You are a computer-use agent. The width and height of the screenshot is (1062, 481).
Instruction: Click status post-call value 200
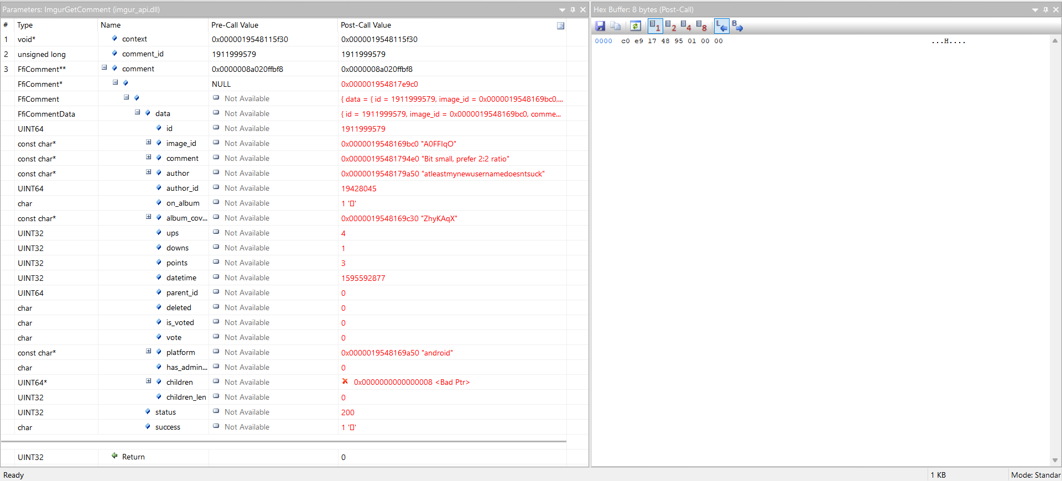348,412
